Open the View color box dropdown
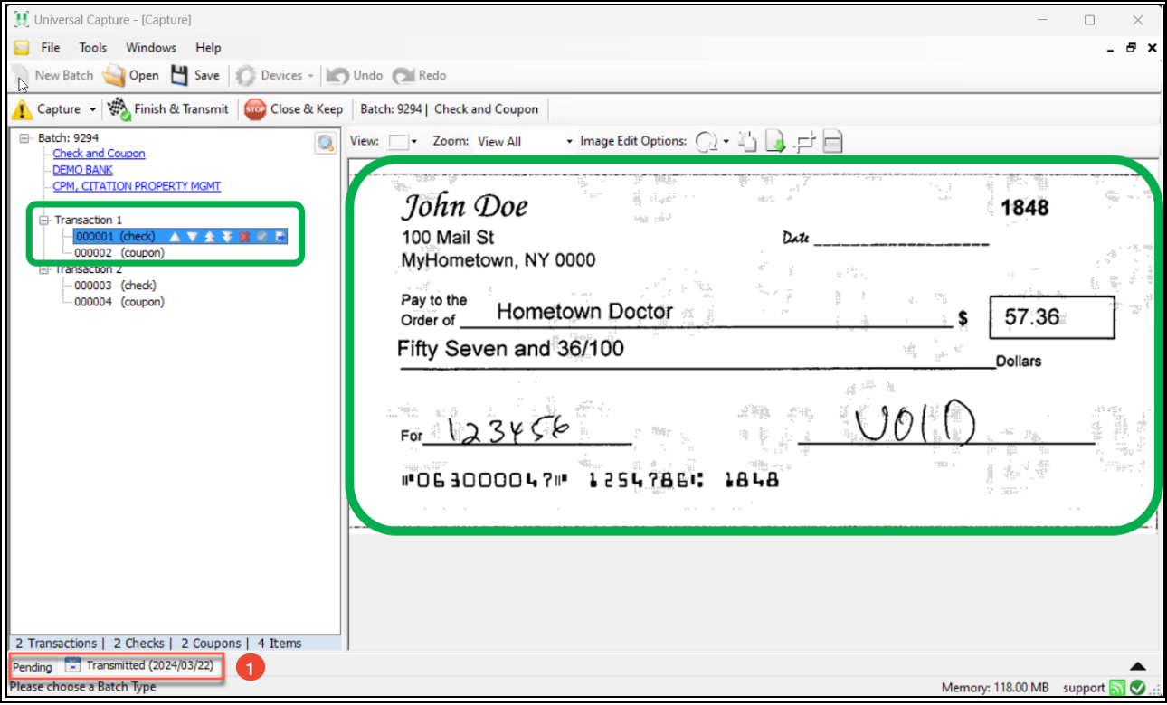The width and height of the screenshot is (1167, 705). click(413, 142)
